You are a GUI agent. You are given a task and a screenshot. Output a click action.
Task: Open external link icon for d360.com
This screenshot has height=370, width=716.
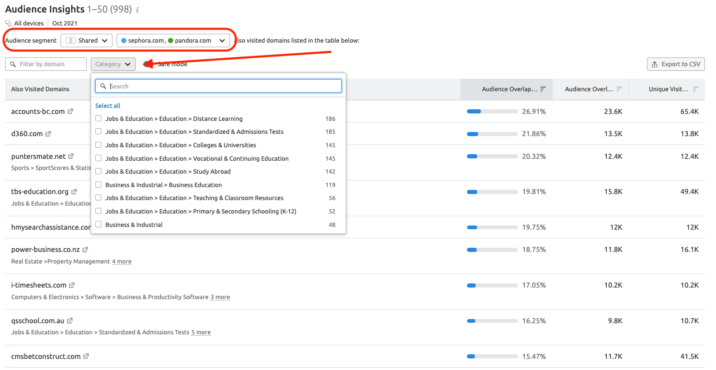[x=48, y=134]
